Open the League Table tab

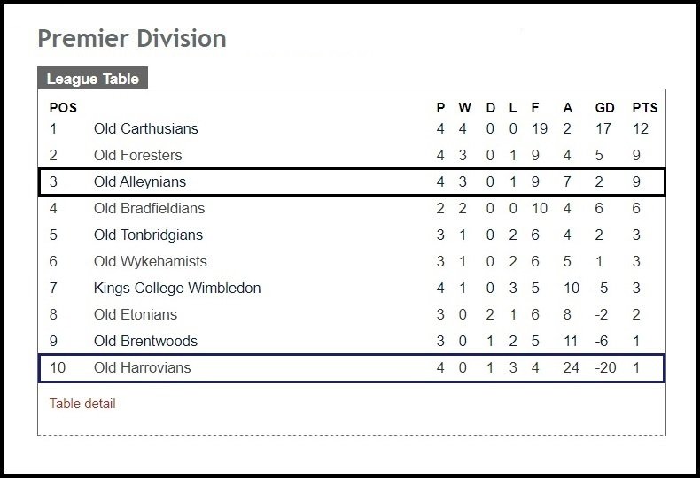pyautogui.click(x=92, y=79)
